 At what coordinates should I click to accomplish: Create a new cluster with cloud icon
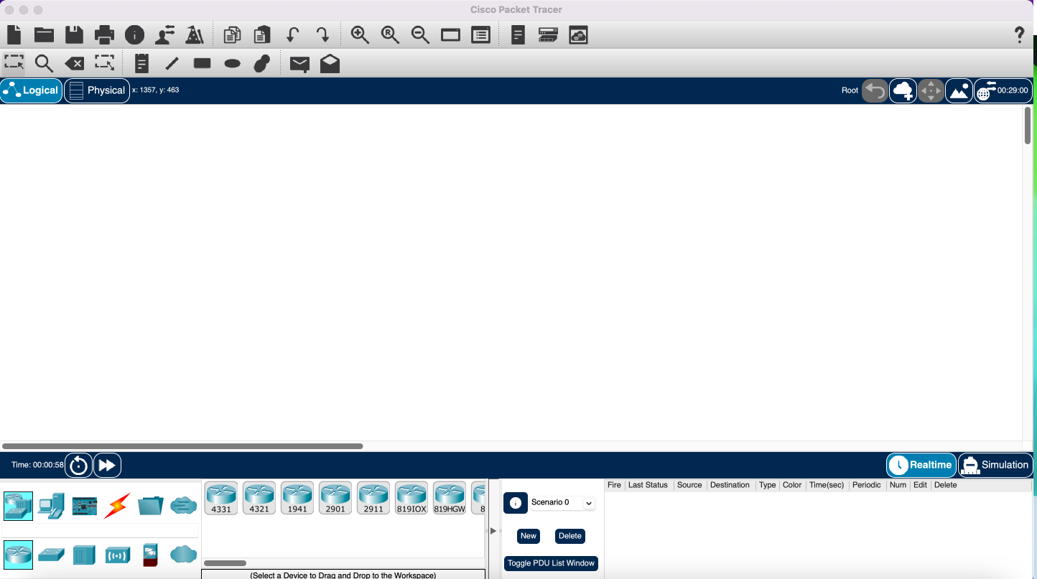click(x=903, y=90)
